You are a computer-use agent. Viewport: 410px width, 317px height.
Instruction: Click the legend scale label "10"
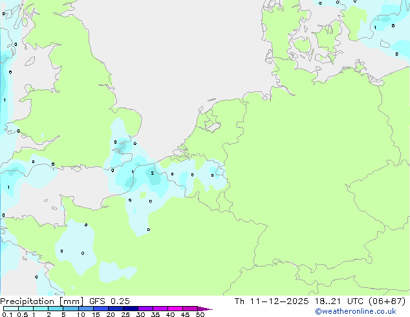tap(81, 314)
